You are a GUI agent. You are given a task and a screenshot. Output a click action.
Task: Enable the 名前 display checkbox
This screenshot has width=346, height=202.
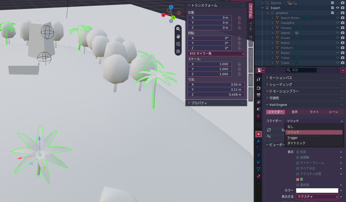[x=298, y=152]
